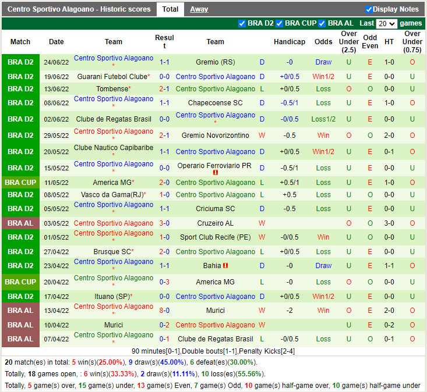Viewport: 427px width, 392px height.
Task: Click the red card icon next to Bahia
Action: (225, 266)
